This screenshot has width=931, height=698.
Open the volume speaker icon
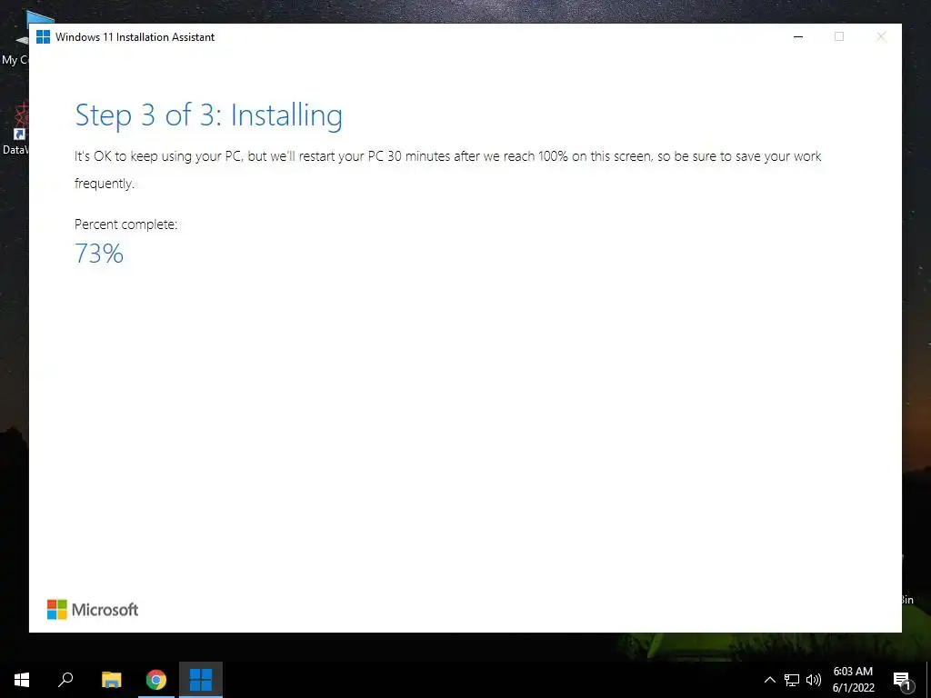pyautogui.click(x=814, y=680)
